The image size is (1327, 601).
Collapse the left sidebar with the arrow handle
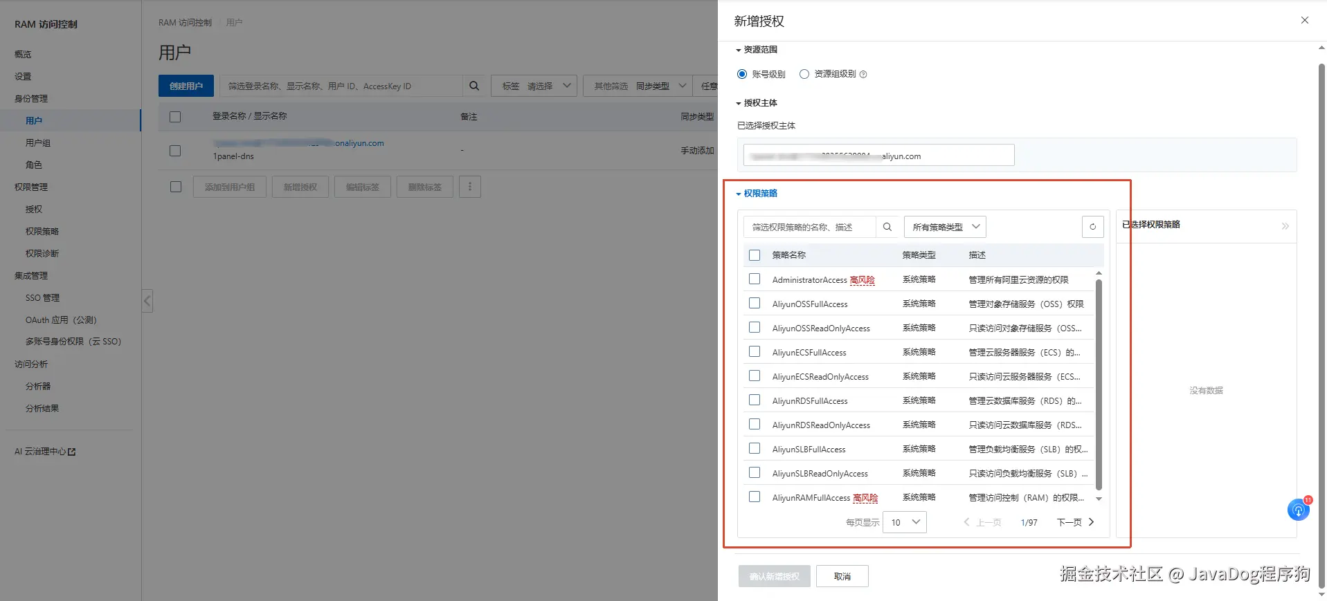[x=147, y=301]
